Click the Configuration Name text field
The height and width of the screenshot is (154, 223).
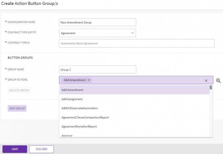97,22
